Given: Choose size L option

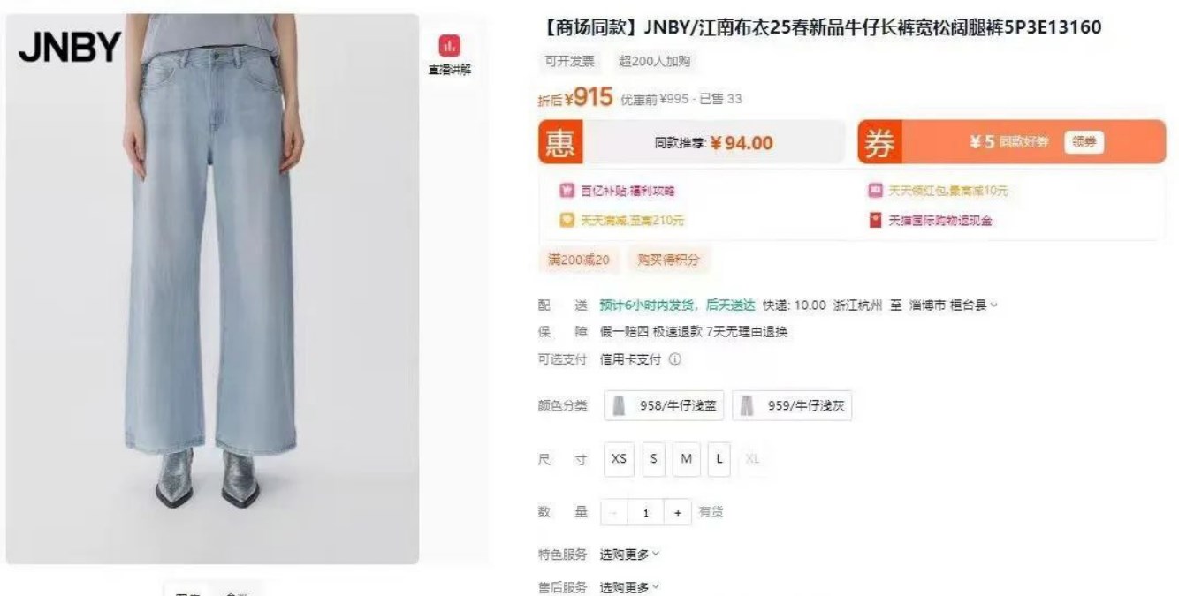Looking at the screenshot, I should point(719,459).
